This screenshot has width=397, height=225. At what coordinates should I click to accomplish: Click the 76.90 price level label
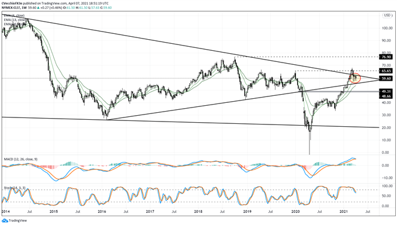(x=386, y=57)
